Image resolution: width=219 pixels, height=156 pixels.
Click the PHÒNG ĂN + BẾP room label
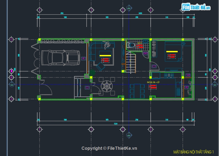(153, 82)
